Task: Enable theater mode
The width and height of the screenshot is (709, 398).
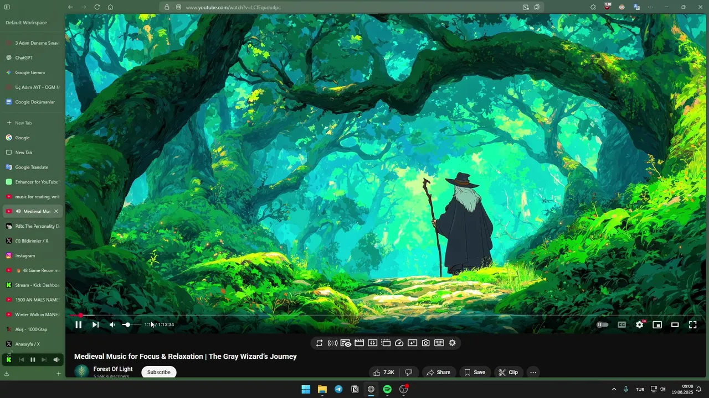Action: 675,324
